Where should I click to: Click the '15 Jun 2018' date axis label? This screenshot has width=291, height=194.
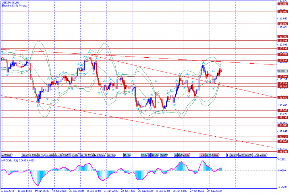[x=8, y=191]
